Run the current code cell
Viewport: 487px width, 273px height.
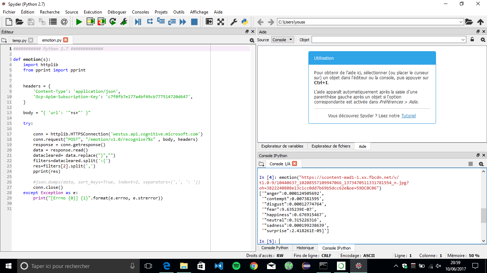91,22
